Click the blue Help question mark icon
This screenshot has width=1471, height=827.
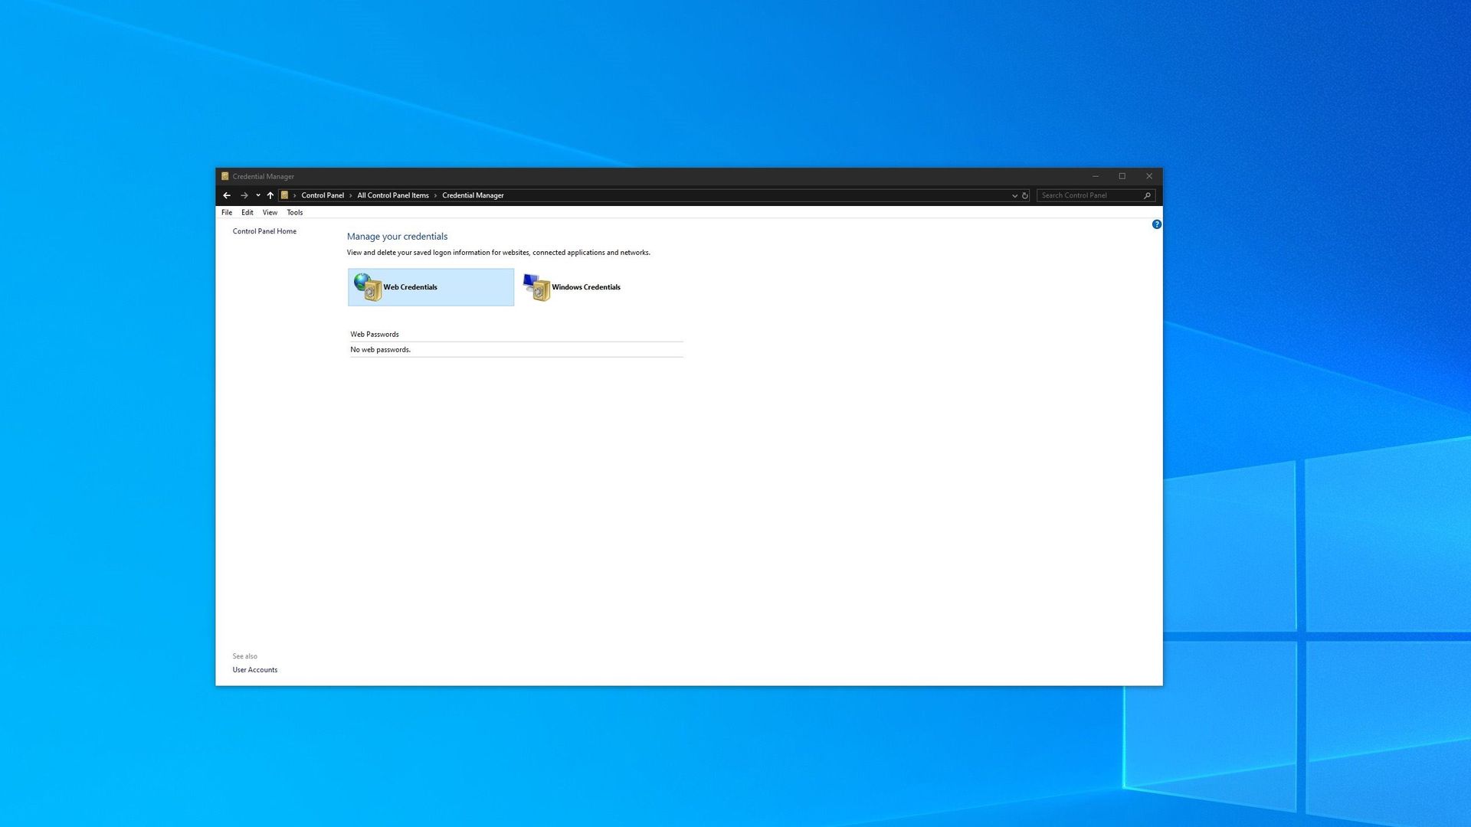[x=1157, y=224]
